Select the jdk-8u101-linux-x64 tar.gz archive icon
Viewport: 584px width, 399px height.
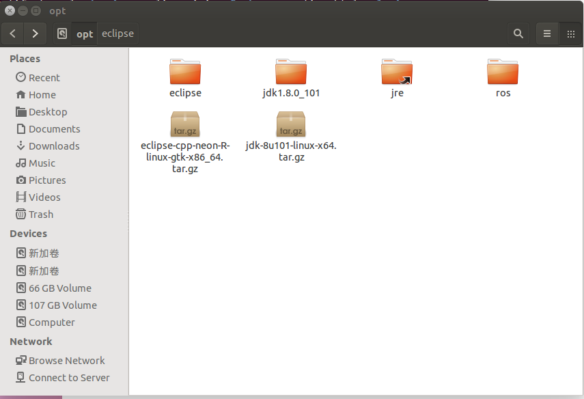tap(291, 124)
